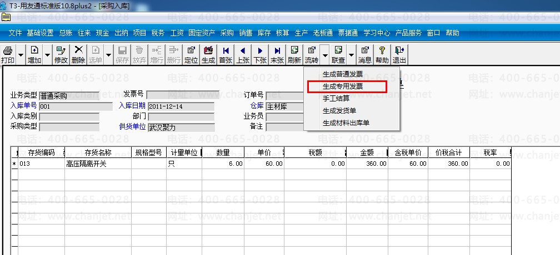Viewport: 560px width, 255px height.
Task: Click the 供货单位 field showing 武汉聚力
Action: point(181,127)
